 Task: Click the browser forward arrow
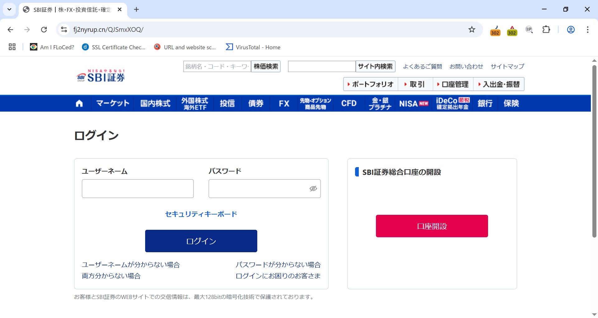[x=27, y=30]
